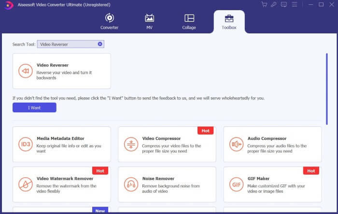This screenshot has height=214, width=338.
Task: Click the Video Watermark Remover icon
Action: (26, 184)
